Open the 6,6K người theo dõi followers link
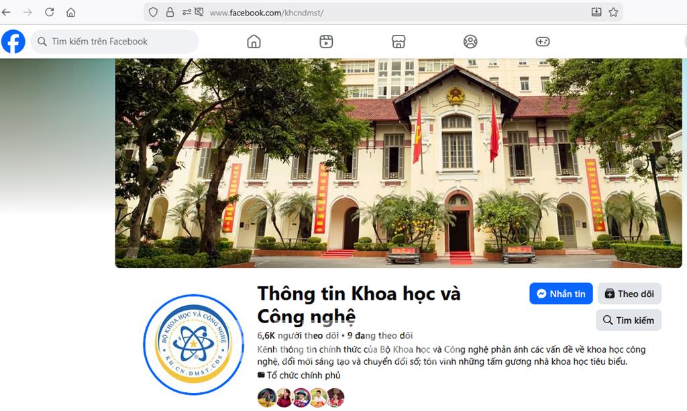687x411 pixels. [298, 336]
